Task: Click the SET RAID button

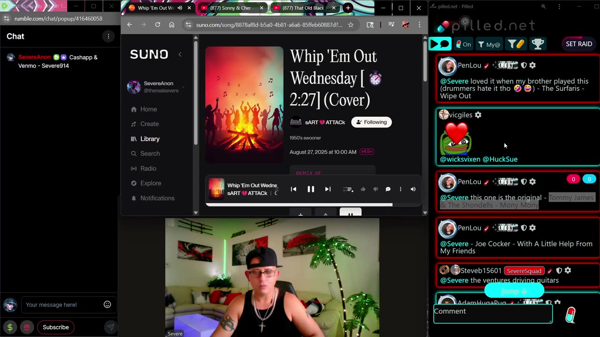Action: coord(579,44)
